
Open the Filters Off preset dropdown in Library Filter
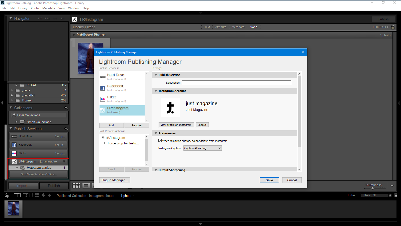pyautogui.click(x=380, y=27)
